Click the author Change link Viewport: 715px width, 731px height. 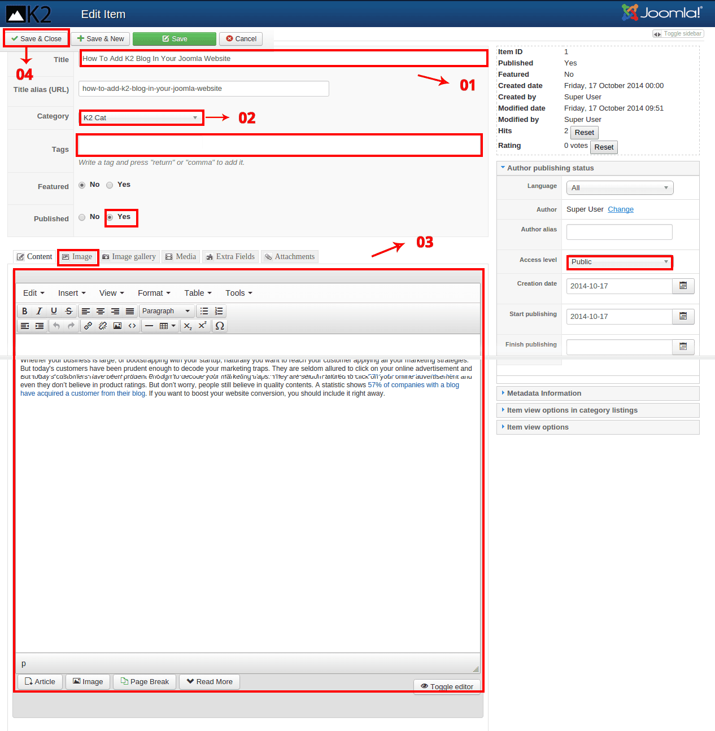621,209
